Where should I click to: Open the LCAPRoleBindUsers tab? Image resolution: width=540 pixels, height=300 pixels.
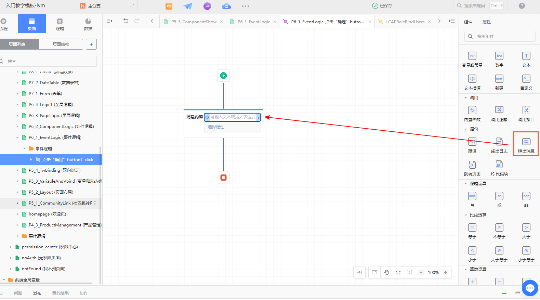pyautogui.click(x=405, y=22)
